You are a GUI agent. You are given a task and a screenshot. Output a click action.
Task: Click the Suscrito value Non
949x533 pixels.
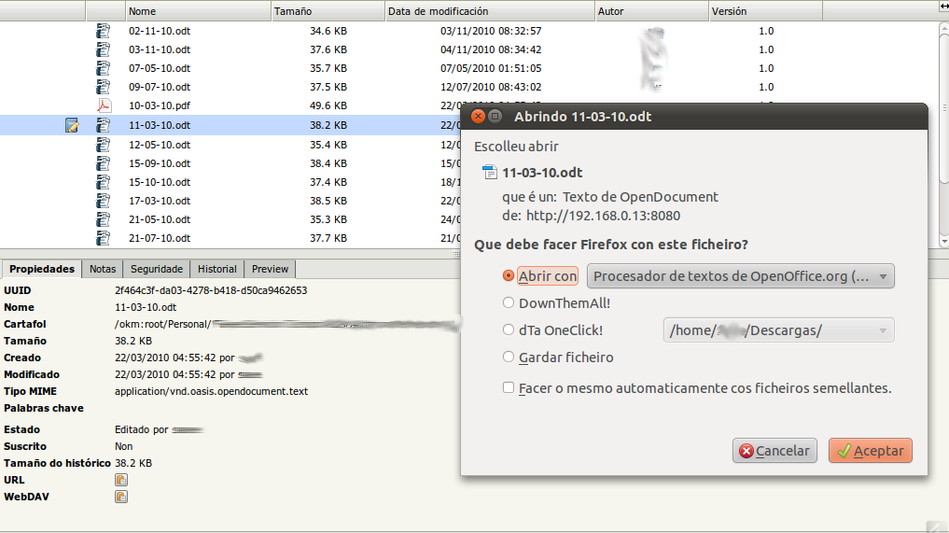point(123,446)
